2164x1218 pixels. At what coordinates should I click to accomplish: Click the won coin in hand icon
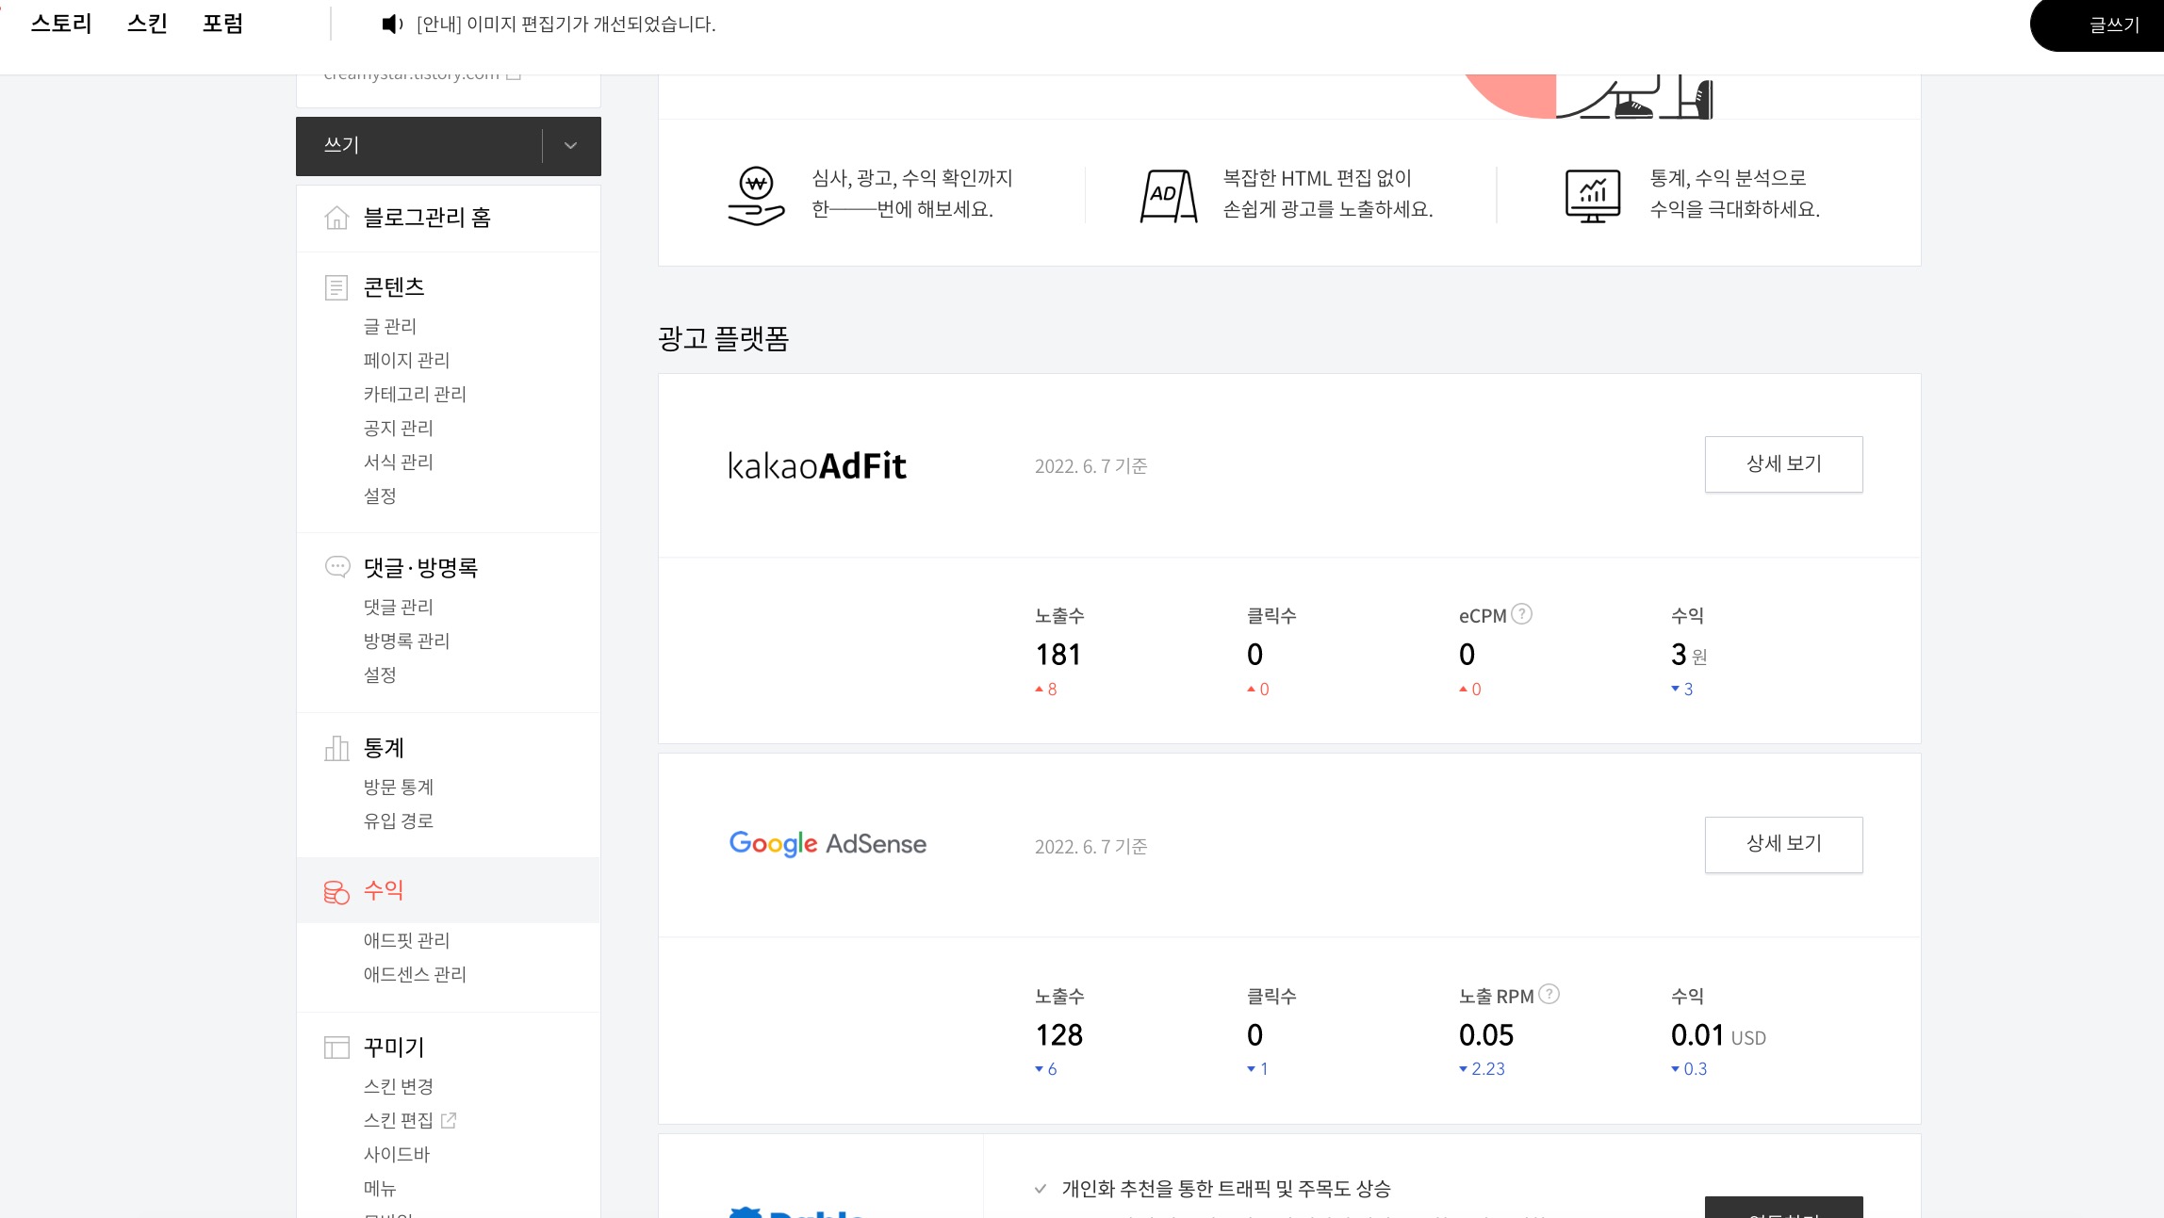(756, 196)
